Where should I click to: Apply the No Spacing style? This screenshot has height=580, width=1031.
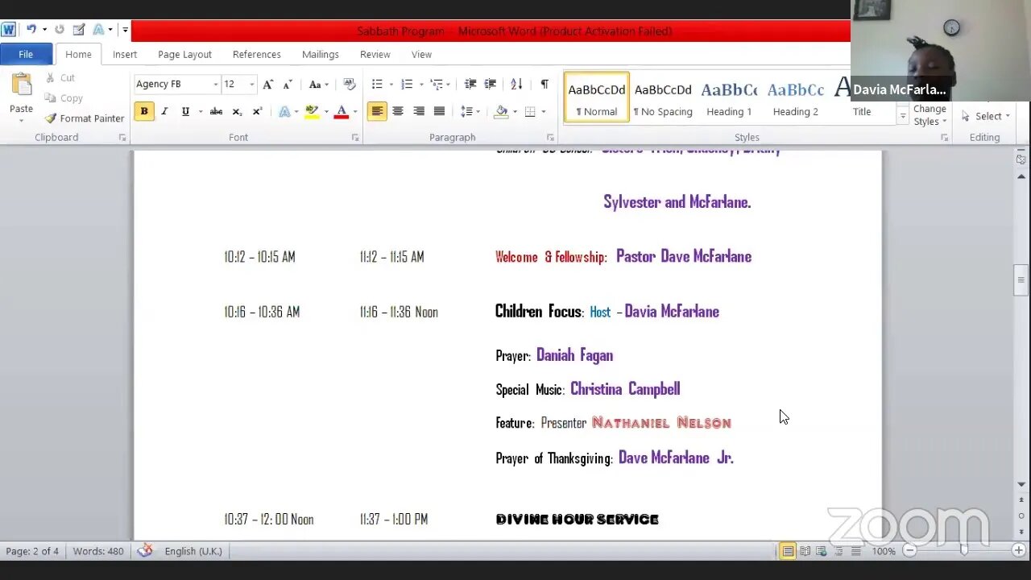(x=663, y=97)
